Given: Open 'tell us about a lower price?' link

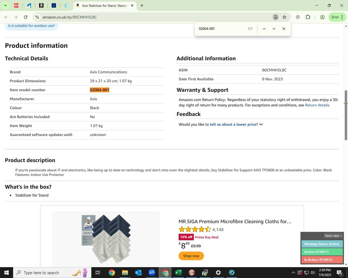Looking at the screenshot, I should (234, 124).
